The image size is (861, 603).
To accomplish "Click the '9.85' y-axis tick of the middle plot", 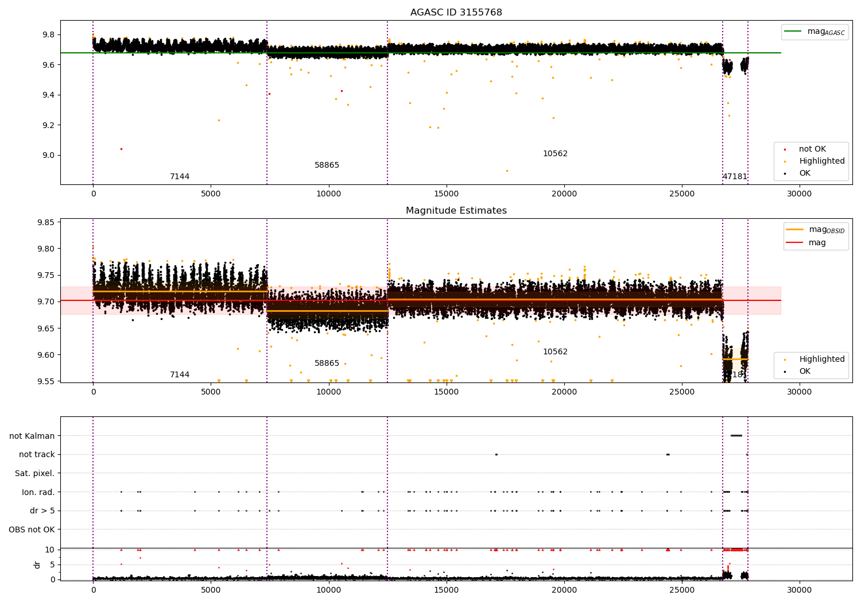I will [46, 222].
